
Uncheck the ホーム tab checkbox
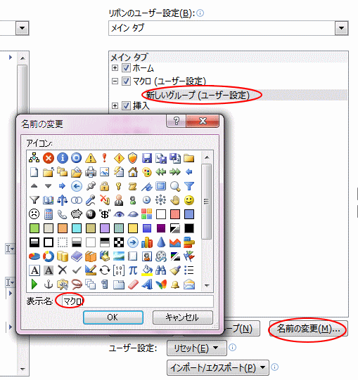[x=126, y=68]
